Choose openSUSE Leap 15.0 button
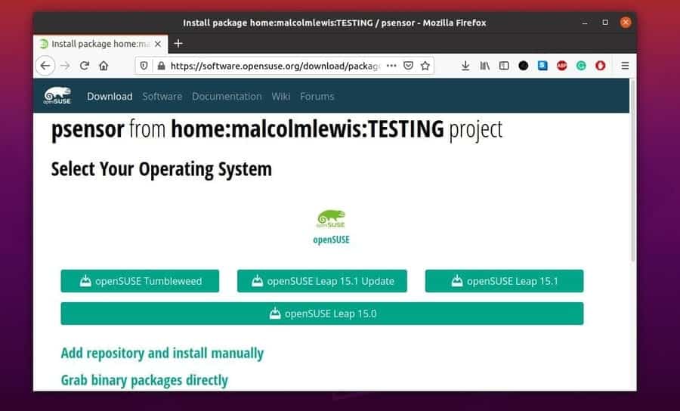Image resolution: width=680 pixels, height=411 pixels. click(x=322, y=314)
